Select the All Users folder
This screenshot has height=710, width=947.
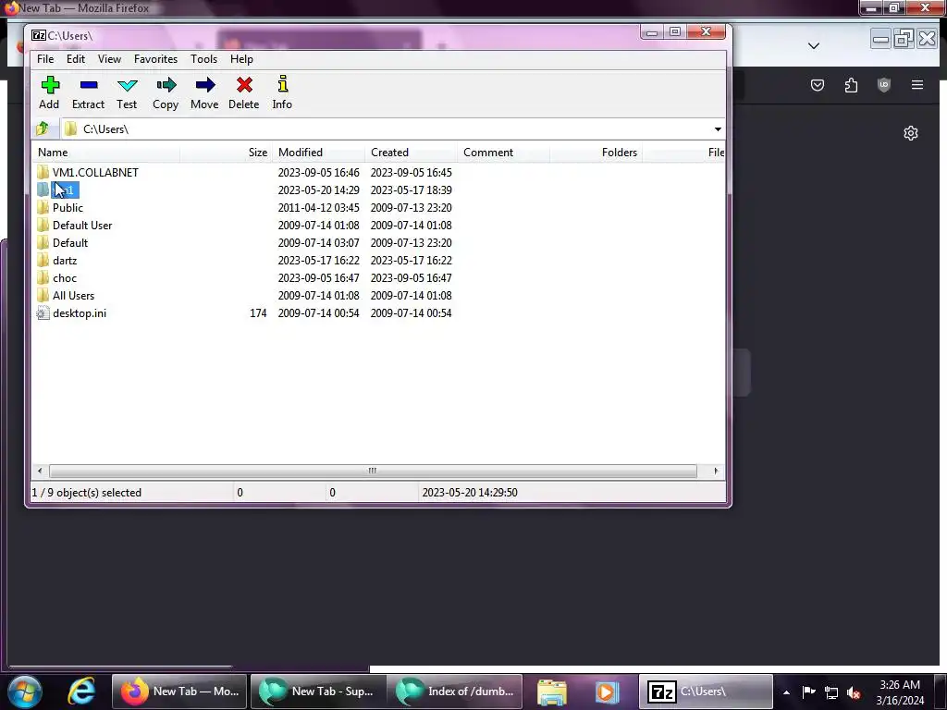coord(73,295)
